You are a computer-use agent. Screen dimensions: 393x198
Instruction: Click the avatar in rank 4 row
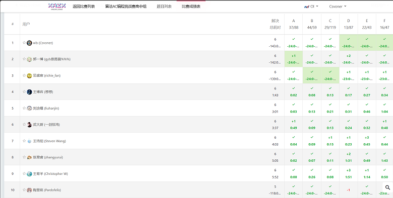click(29, 92)
